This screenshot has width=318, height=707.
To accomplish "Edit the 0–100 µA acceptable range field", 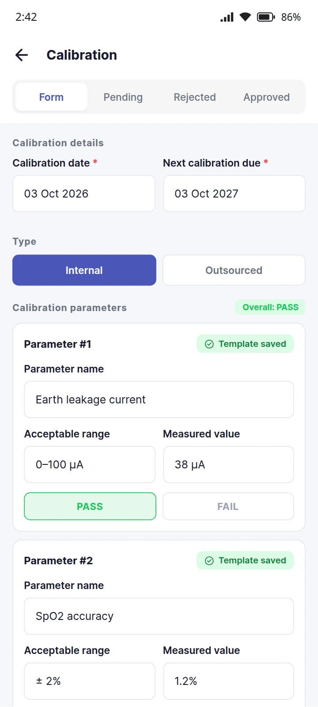I will tap(90, 464).
